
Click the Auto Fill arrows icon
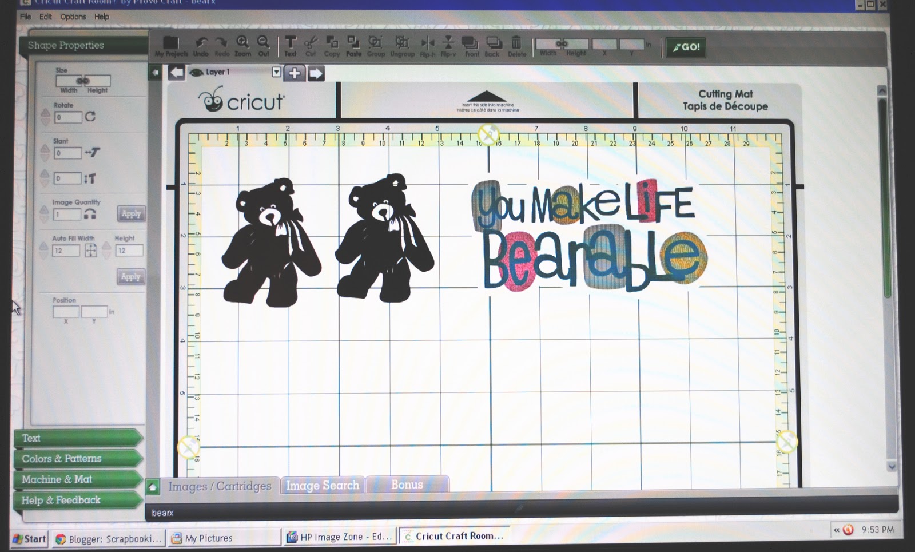(x=91, y=250)
